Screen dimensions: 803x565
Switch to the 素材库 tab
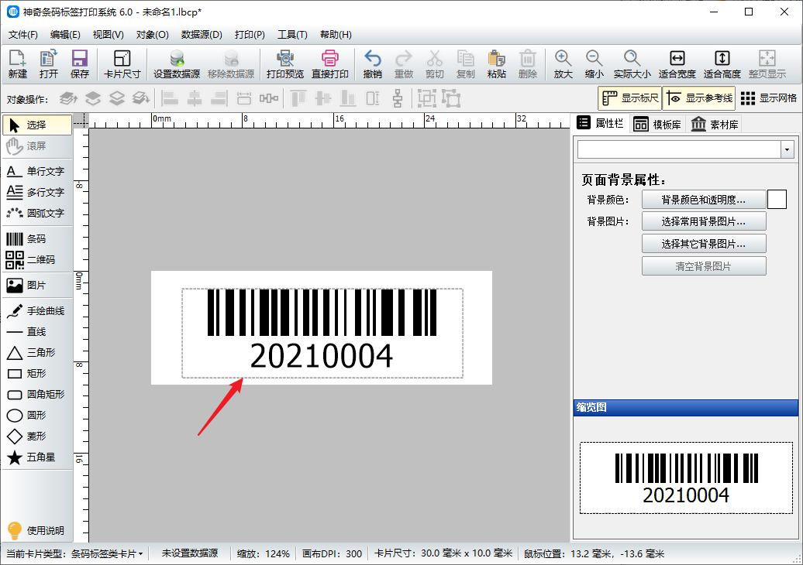(x=715, y=125)
